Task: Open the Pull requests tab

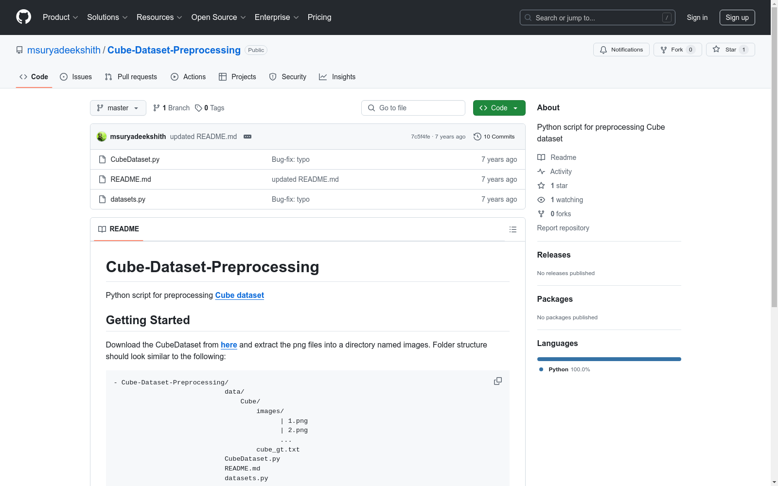Action: pos(131,77)
